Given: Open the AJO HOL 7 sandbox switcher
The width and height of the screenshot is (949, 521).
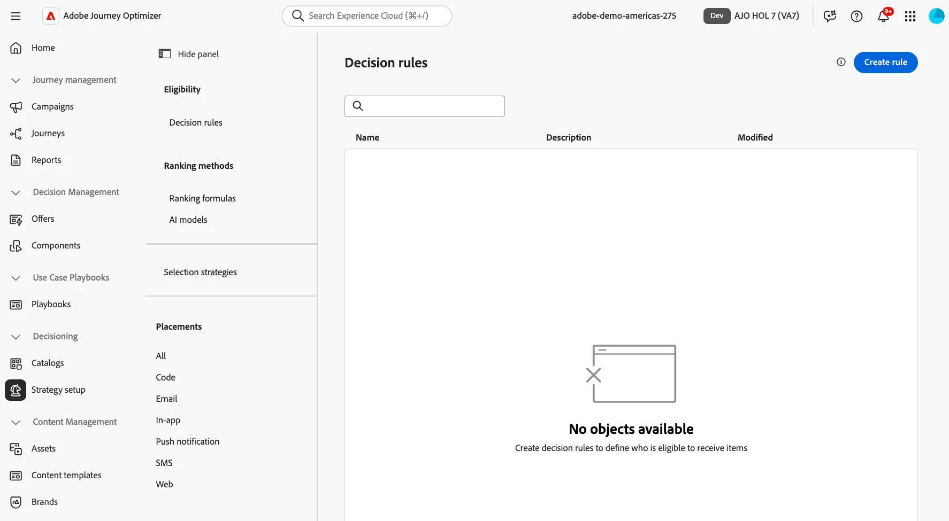Looking at the screenshot, I should click(751, 16).
